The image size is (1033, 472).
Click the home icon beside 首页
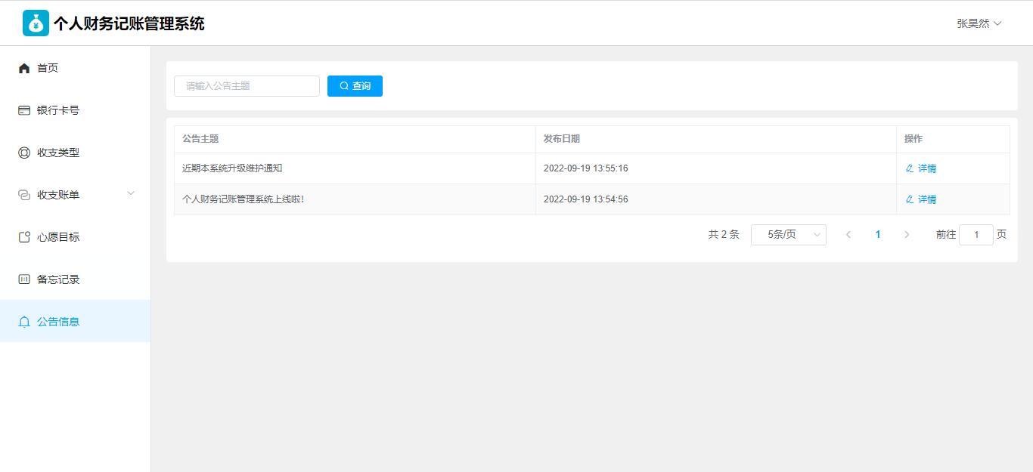pyautogui.click(x=24, y=68)
